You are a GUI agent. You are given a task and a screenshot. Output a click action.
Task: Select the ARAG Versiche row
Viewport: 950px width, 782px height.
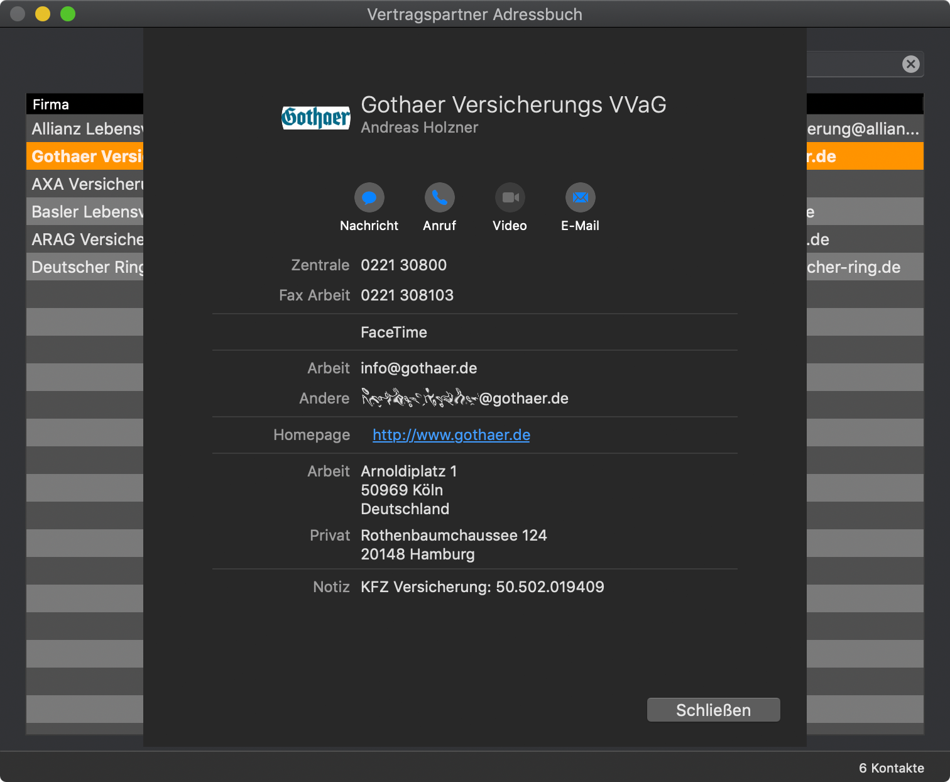coord(85,239)
